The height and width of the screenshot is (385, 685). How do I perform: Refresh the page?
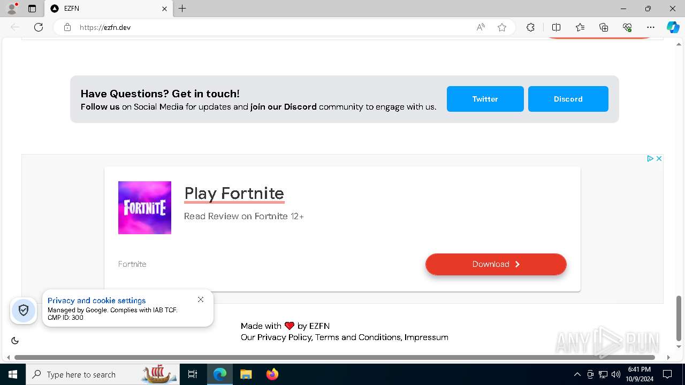(39, 27)
